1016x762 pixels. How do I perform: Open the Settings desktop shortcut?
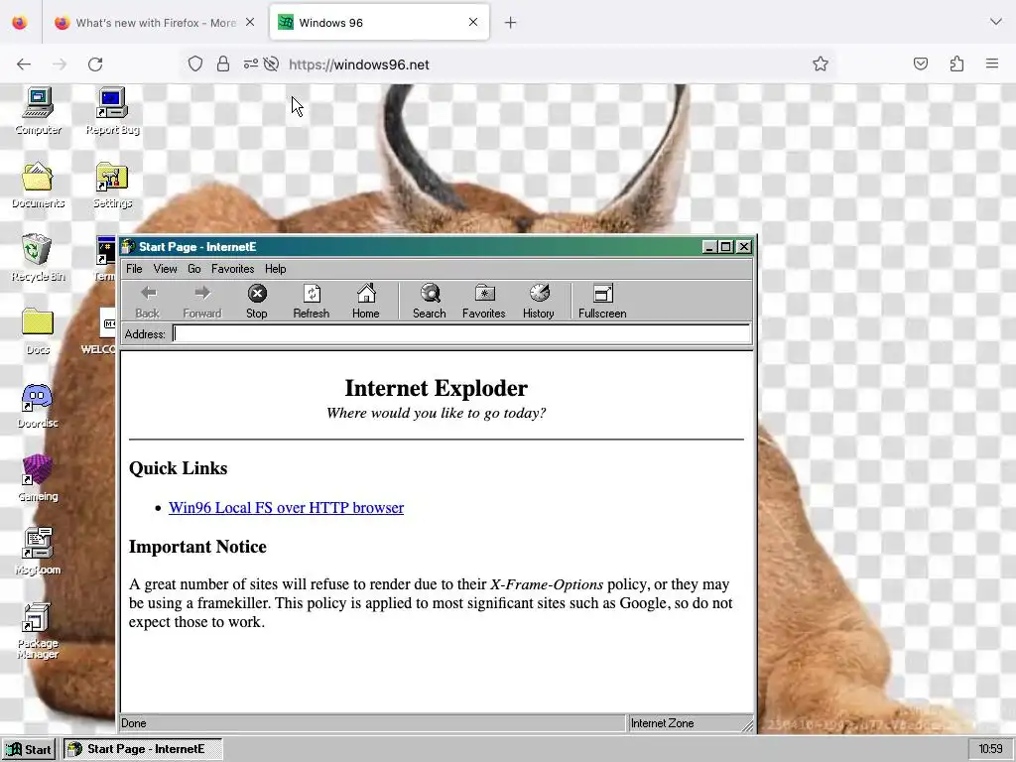[x=112, y=185]
